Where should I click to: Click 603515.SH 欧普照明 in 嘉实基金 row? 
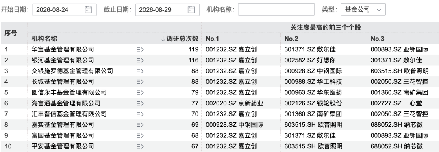point(313,125)
